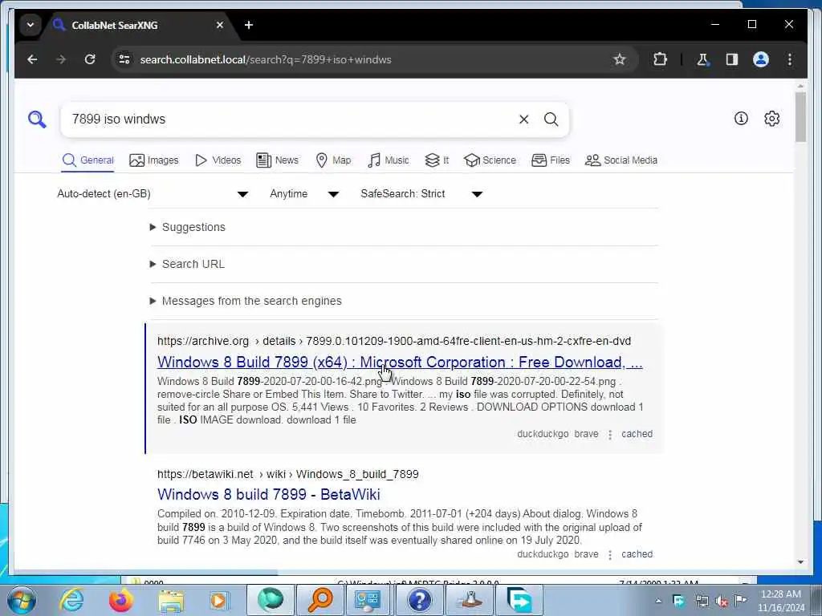Switch to the Videos tab
This screenshot has height=616, width=822.
pos(218,160)
